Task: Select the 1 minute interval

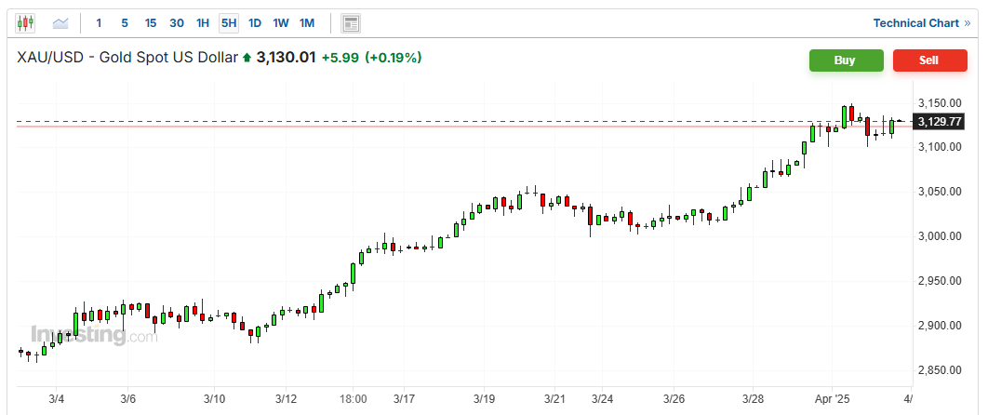Action: 100,22
